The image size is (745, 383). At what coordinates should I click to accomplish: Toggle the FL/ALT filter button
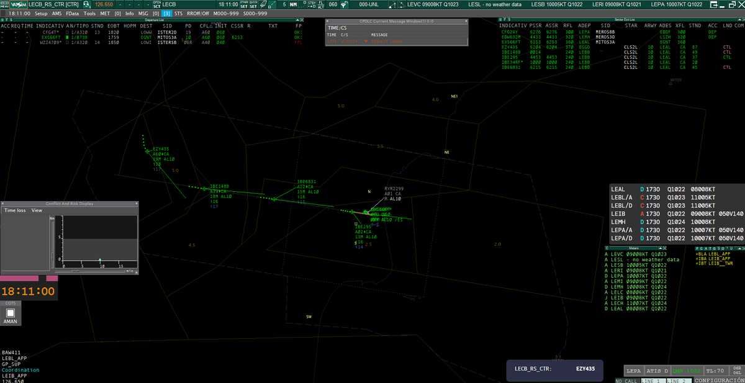tap(321, 4)
